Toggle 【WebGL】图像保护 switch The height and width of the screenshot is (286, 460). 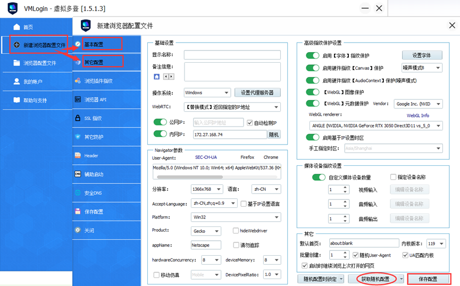[313, 92]
